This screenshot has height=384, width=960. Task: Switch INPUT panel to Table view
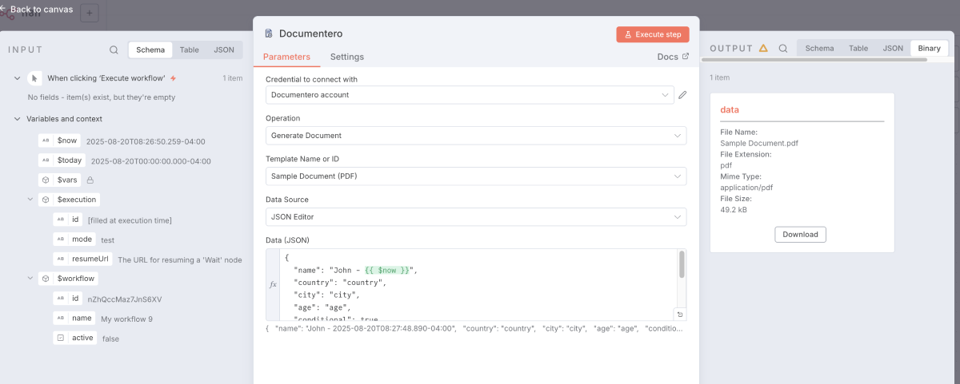[x=190, y=49]
